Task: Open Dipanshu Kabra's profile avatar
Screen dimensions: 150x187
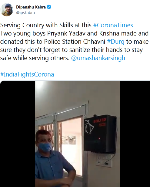Action: [7, 10]
